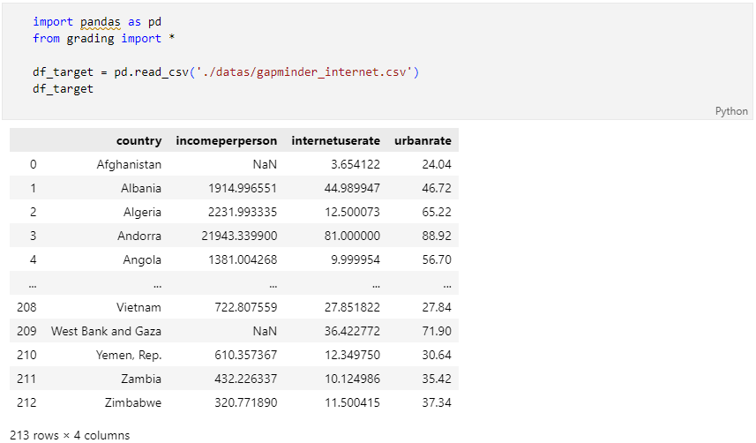Click the internet use rate 36.422772
Image resolution: width=756 pixels, height=443 pixels.
[x=352, y=331]
